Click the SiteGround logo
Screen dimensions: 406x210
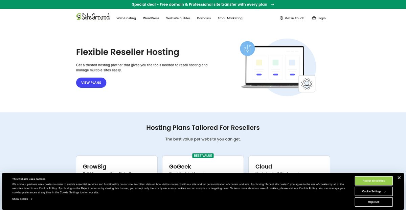(93, 17)
